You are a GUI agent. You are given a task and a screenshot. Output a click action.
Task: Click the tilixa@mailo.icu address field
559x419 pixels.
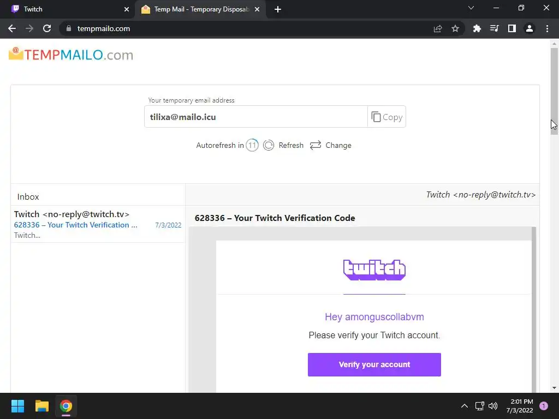click(x=255, y=117)
